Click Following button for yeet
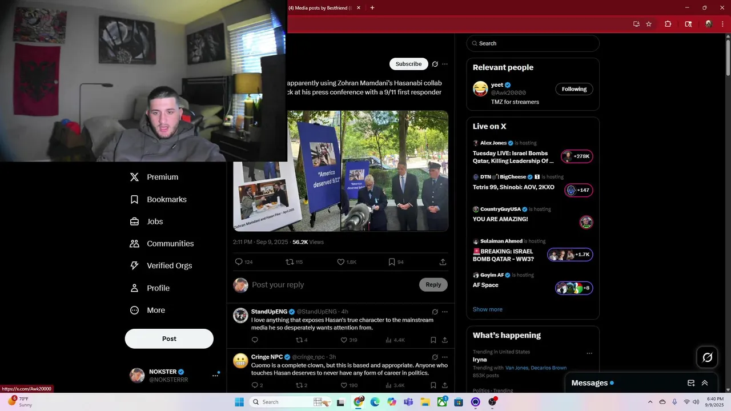 coord(574,89)
